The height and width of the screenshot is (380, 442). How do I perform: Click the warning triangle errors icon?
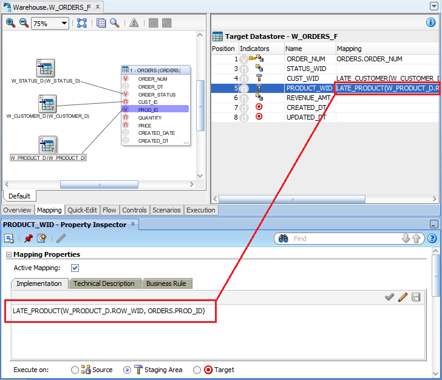pyautogui.click(x=134, y=23)
